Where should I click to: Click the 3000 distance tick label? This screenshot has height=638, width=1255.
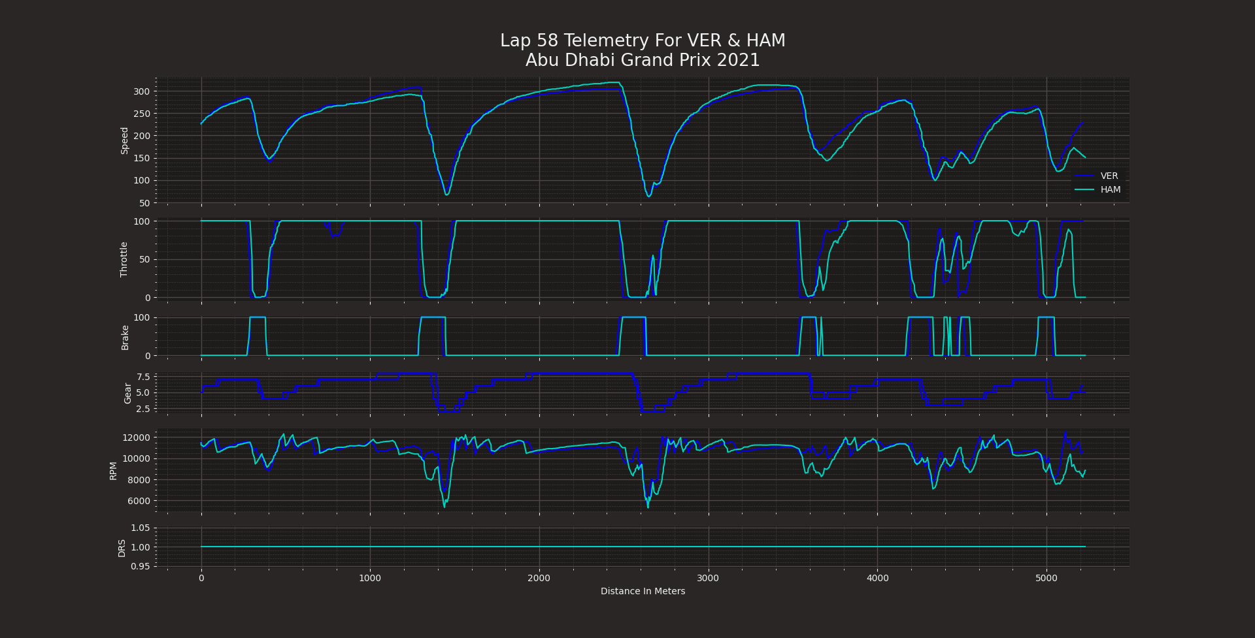pos(708,578)
